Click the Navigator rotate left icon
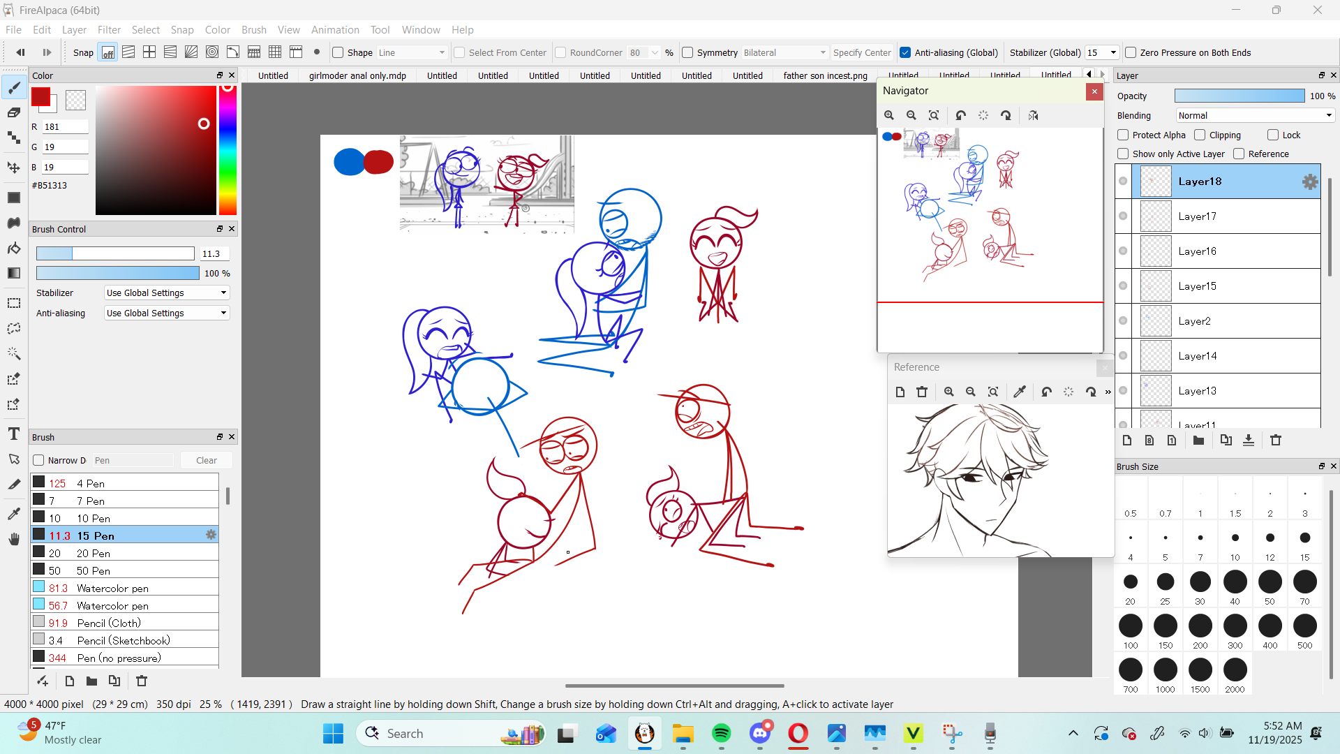The width and height of the screenshot is (1340, 754). [960, 115]
